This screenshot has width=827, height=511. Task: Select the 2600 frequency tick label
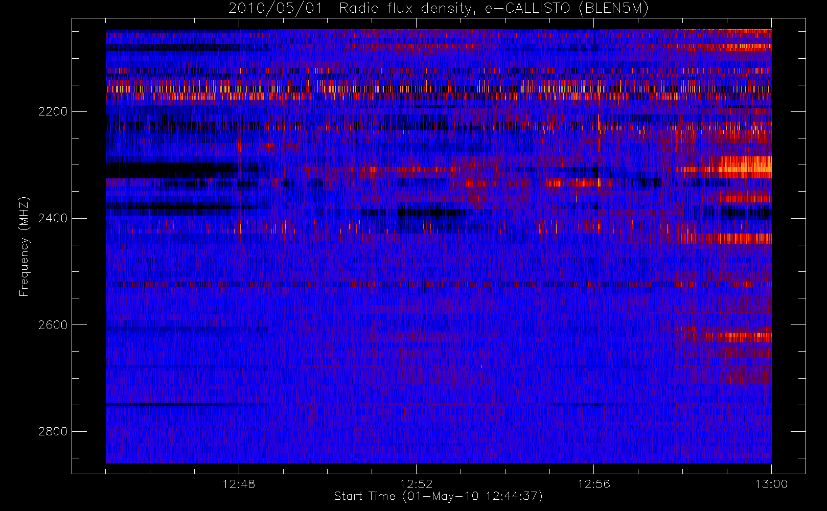coord(53,325)
